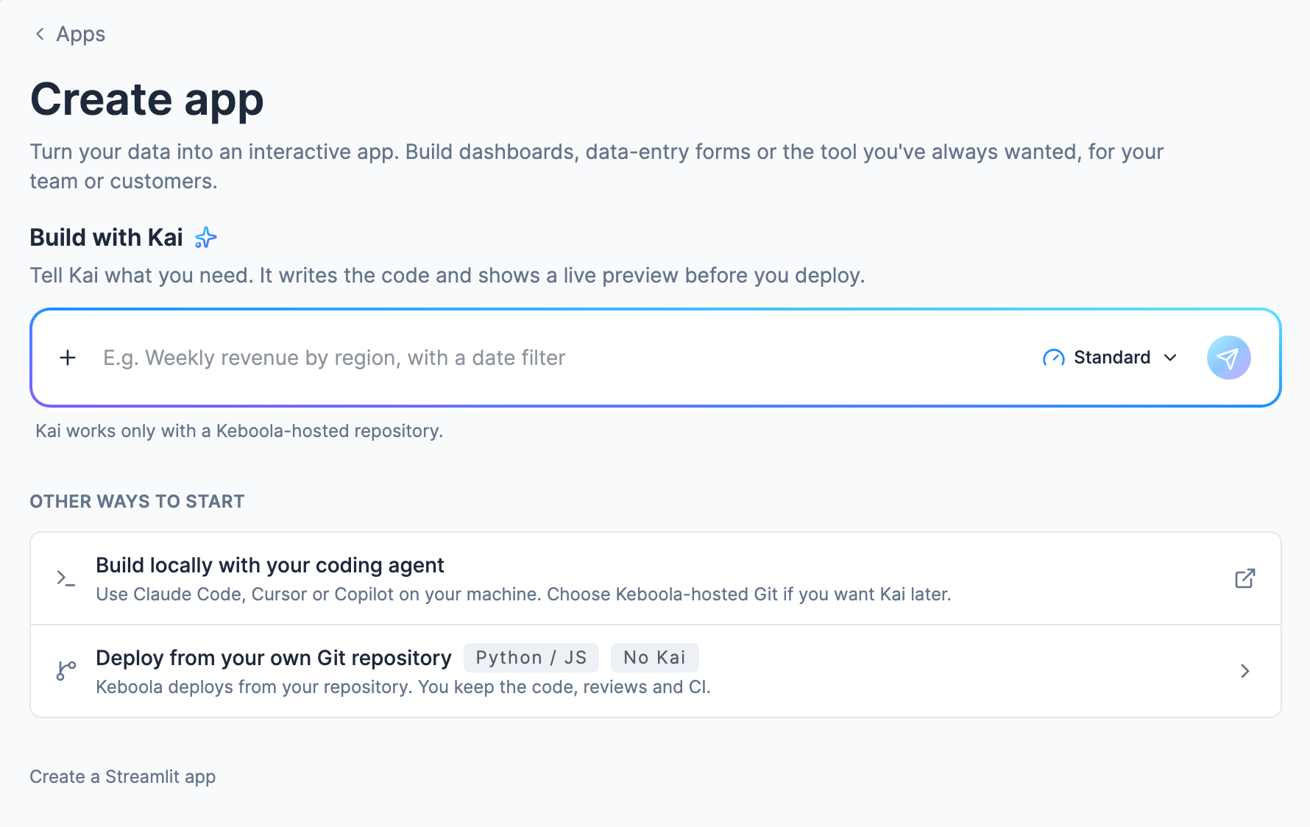The height and width of the screenshot is (827, 1310).
Task: Click the No Kai badge
Action: click(654, 658)
